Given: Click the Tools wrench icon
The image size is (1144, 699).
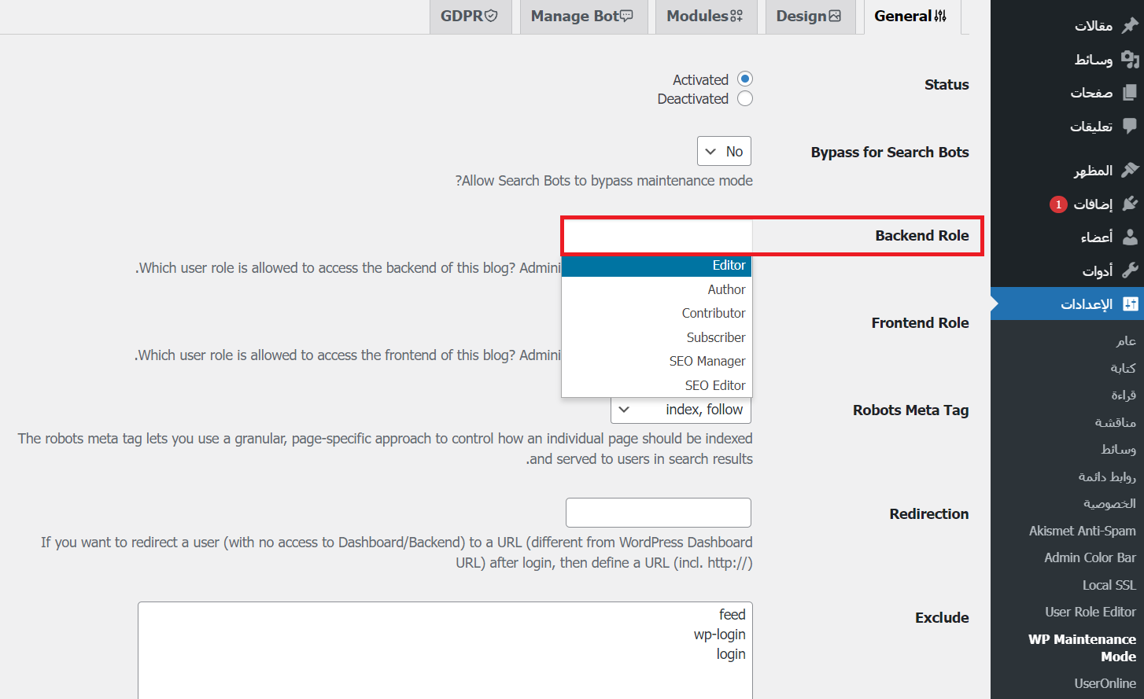Looking at the screenshot, I should [1130, 270].
